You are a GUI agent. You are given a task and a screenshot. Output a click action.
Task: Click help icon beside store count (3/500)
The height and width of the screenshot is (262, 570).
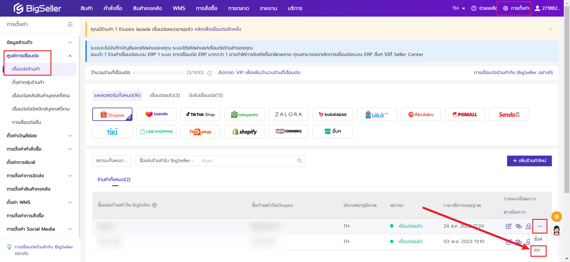[x=210, y=73]
